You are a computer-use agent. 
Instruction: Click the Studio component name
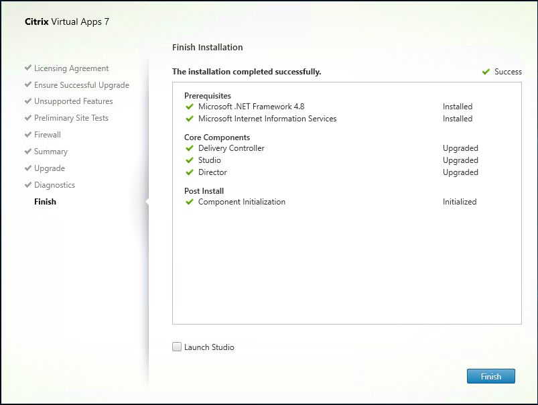pos(209,160)
